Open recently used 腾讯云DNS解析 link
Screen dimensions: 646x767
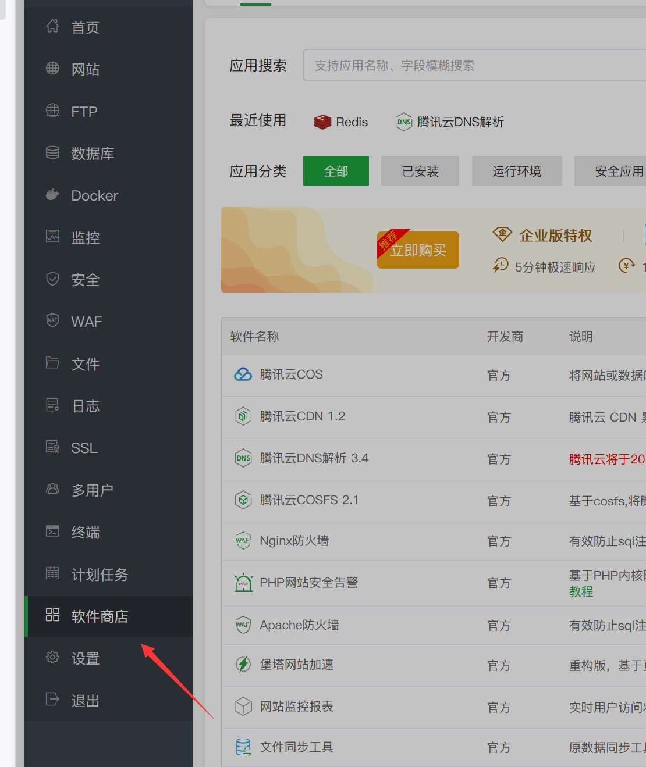(449, 122)
